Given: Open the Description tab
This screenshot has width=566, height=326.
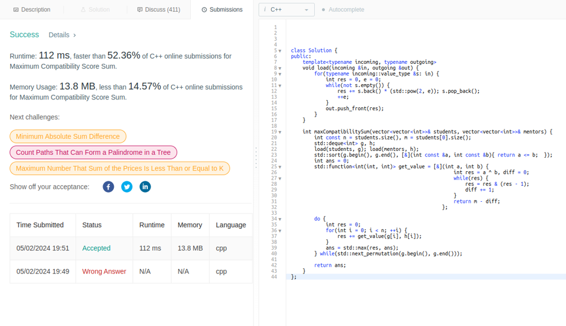Looking at the screenshot, I should point(32,10).
